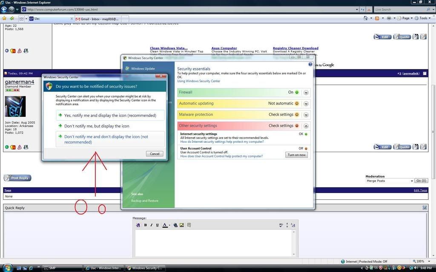Open the Merge Posts moderation dropdown
This screenshot has height=272, width=436.
pos(389,181)
